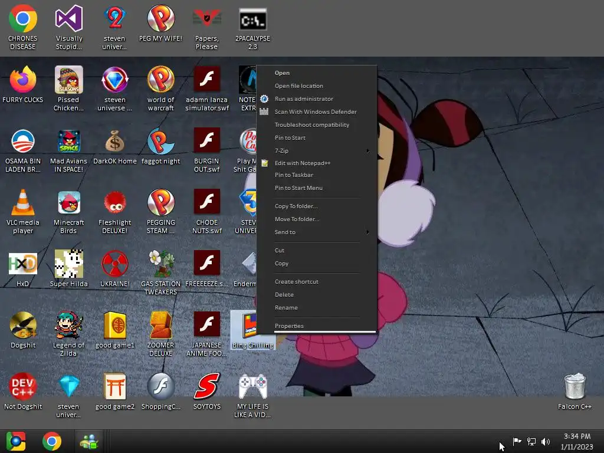Choose Create shortcut

[x=317, y=281]
